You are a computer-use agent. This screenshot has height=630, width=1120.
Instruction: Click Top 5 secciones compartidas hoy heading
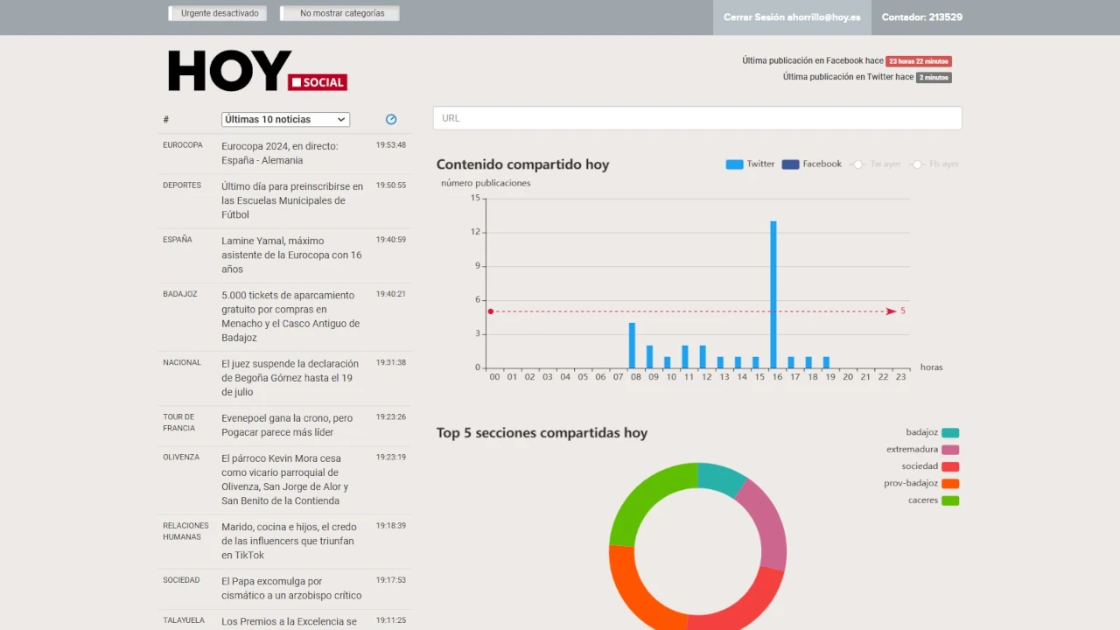(542, 433)
